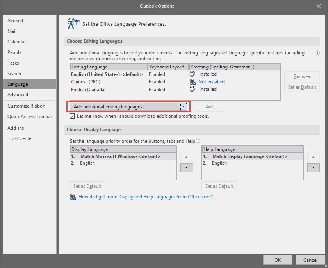Click the globe icon beside Office.com help link

click(x=73, y=197)
